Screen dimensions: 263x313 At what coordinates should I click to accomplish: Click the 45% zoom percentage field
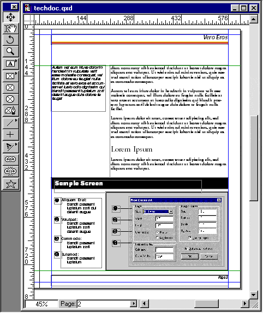click(41, 304)
